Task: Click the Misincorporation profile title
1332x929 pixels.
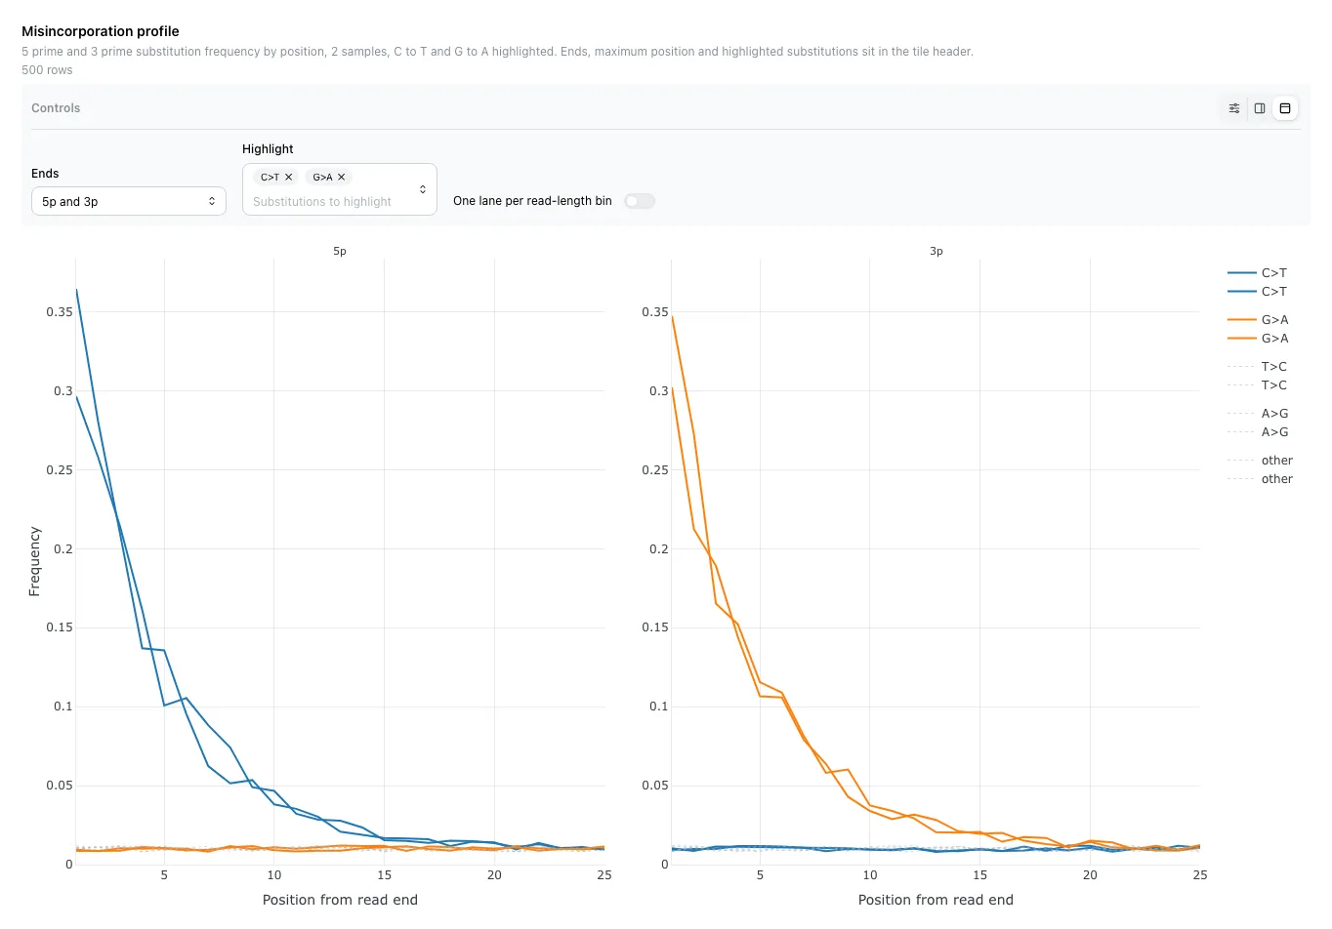Action: pyautogui.click(x=101, y=31)
